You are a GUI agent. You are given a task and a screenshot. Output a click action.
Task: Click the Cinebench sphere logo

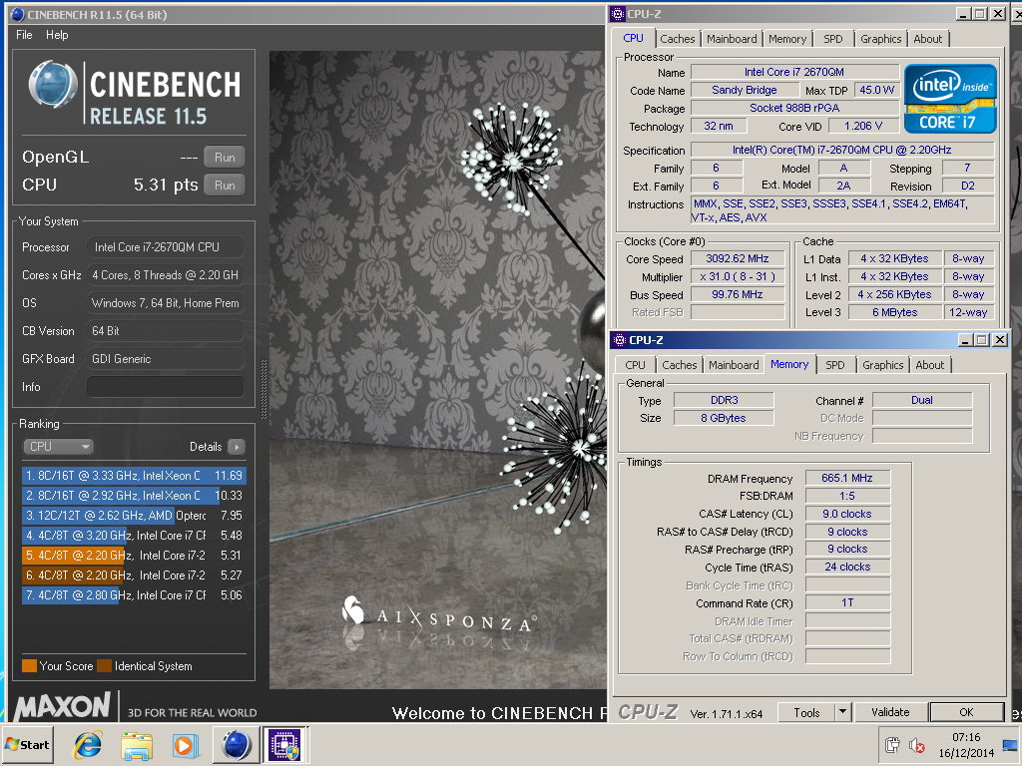[52, 85]
